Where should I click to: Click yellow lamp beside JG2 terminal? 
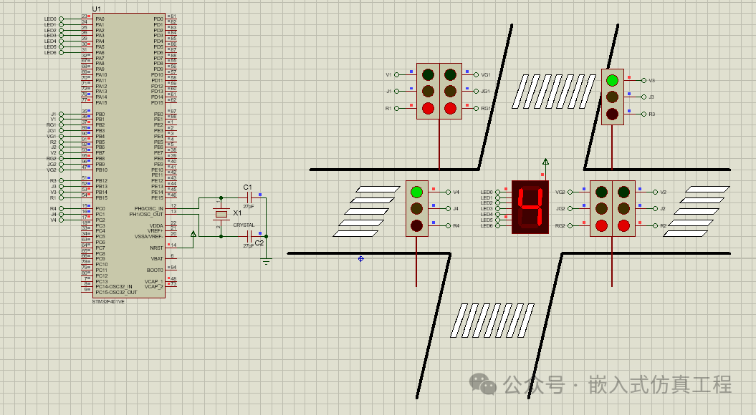click(x=601, y=208)
